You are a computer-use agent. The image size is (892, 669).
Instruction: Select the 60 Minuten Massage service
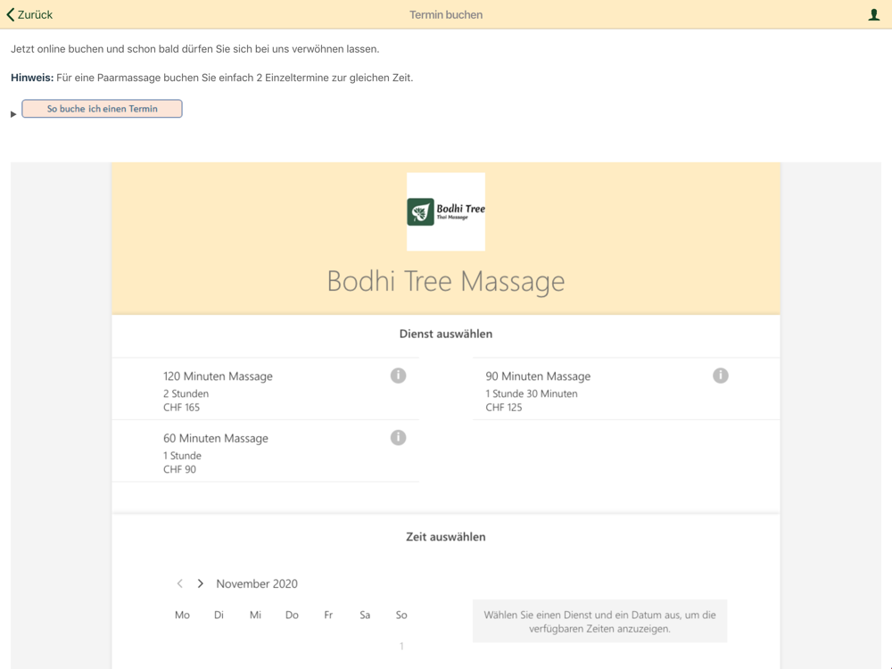click(266, 452)
